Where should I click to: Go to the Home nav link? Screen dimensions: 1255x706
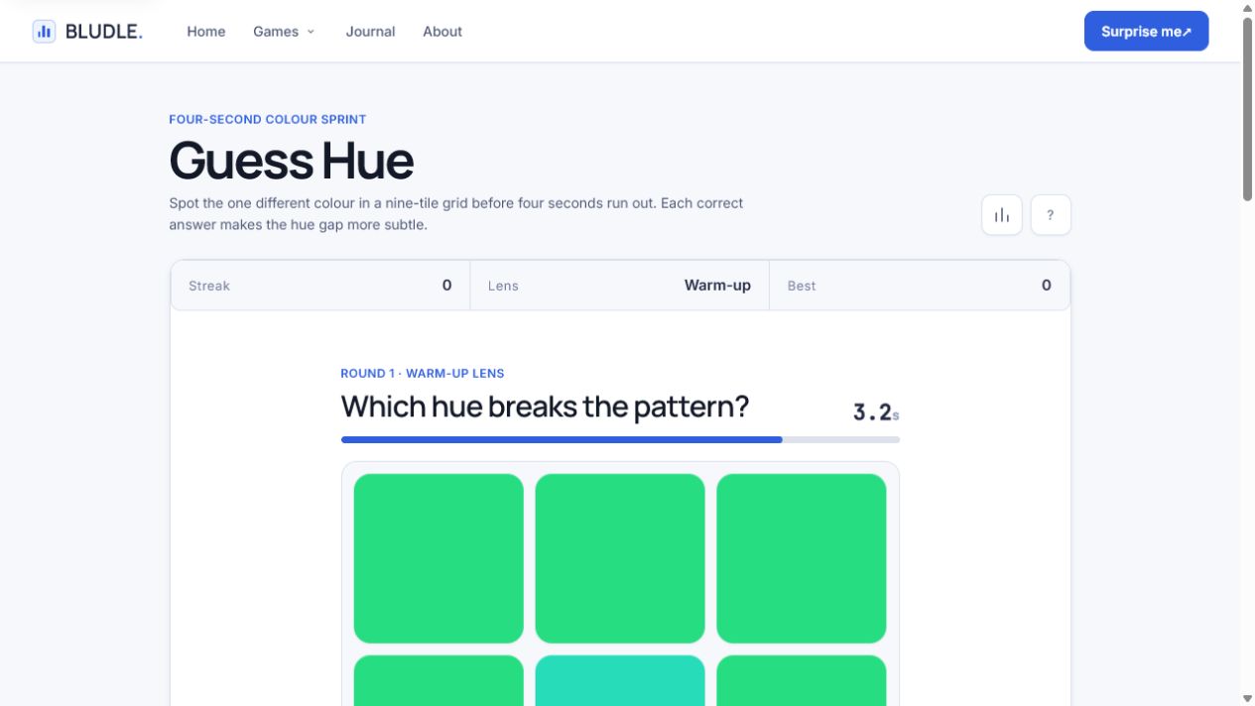[206, 32]
